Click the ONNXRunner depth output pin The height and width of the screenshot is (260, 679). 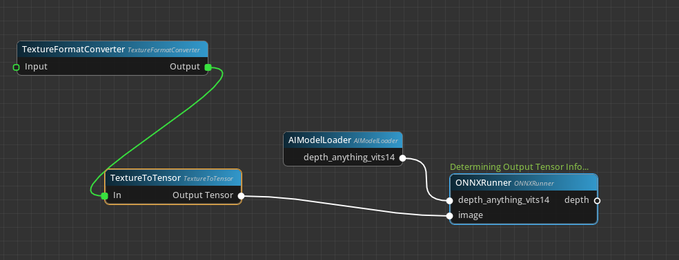(x=597, y=200)
